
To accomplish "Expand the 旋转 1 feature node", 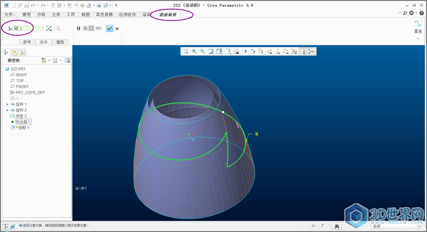I will pos(7,104).
